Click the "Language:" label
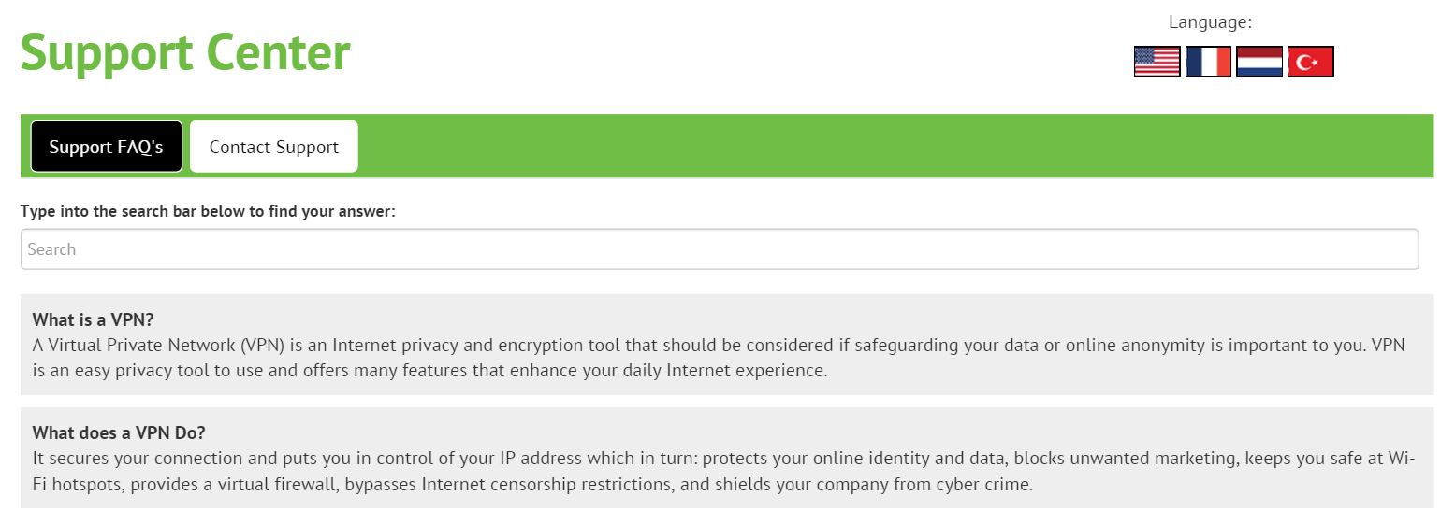 pos(1210,22)
